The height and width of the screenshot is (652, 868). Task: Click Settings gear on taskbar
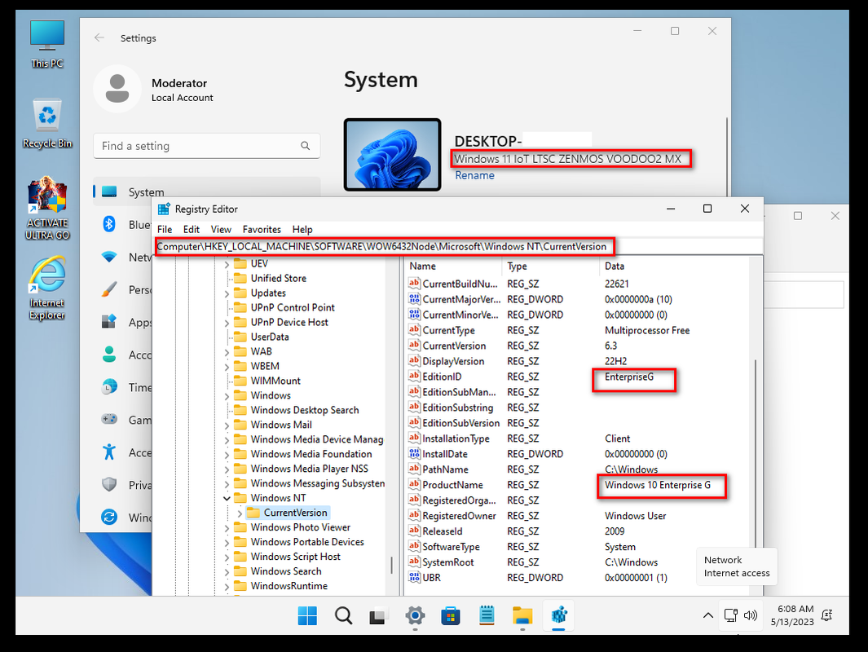point(415,615)
